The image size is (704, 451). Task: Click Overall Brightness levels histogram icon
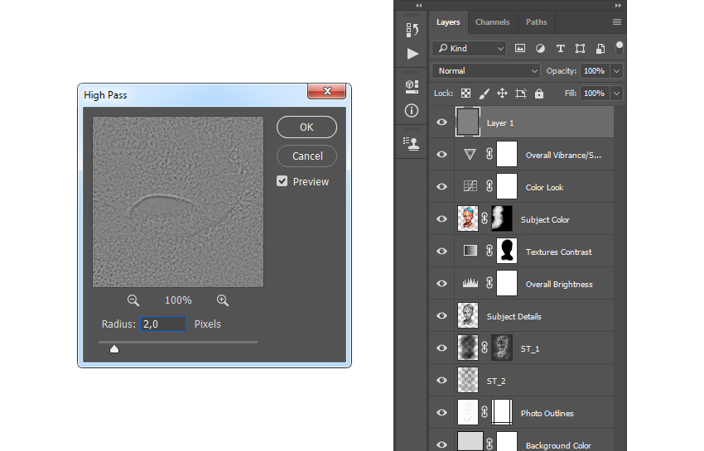pos(470,283)
